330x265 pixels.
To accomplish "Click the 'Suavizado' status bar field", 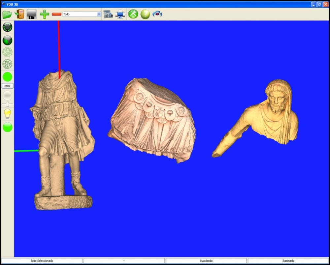I will coord(206,260).
